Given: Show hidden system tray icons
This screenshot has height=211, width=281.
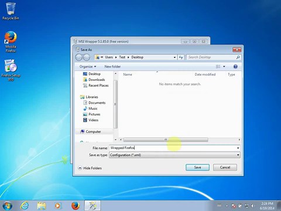Looking at the screenshot, I should [x=227, y=206].
